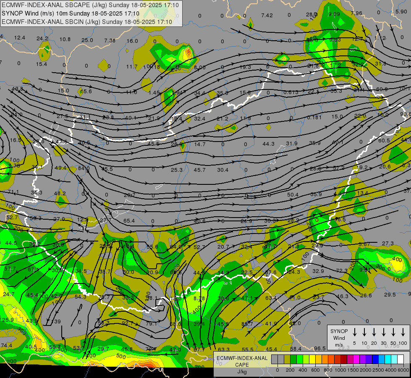411x378 pixels.
Task: Click the SBCIN value 96.5
Action: (x=320, y=348)
